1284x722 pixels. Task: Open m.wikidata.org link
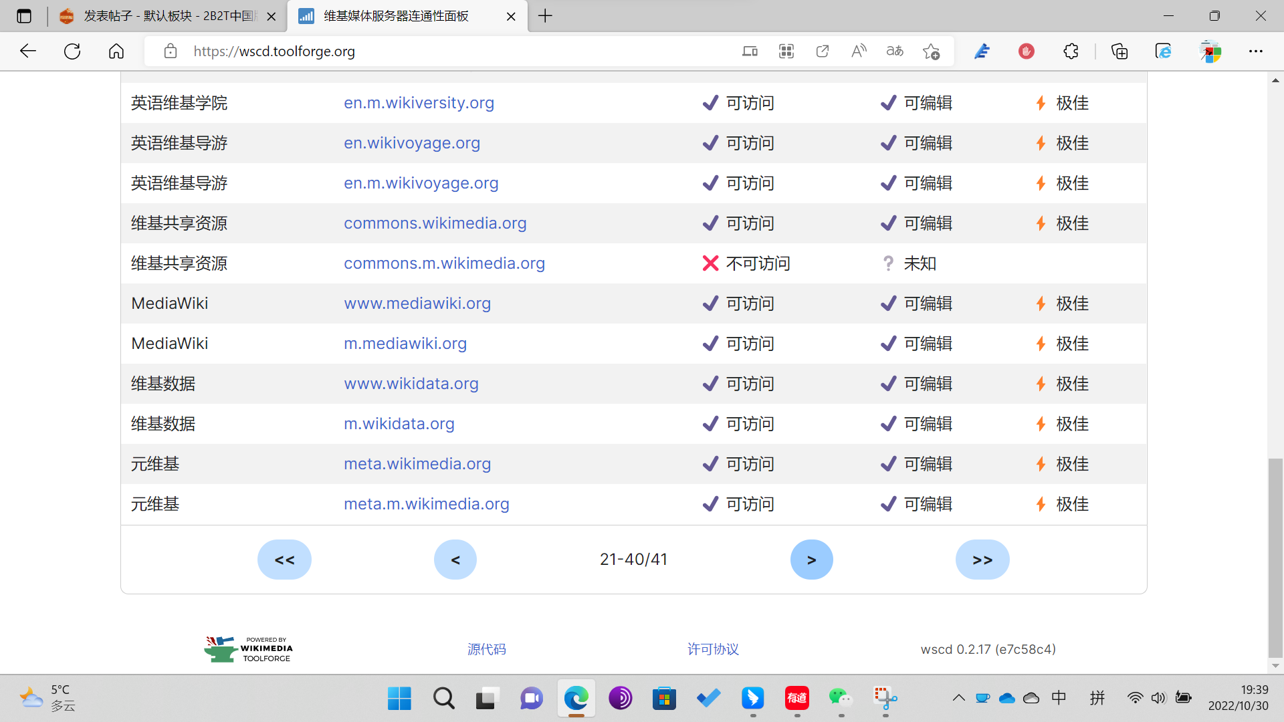[399, 424]
